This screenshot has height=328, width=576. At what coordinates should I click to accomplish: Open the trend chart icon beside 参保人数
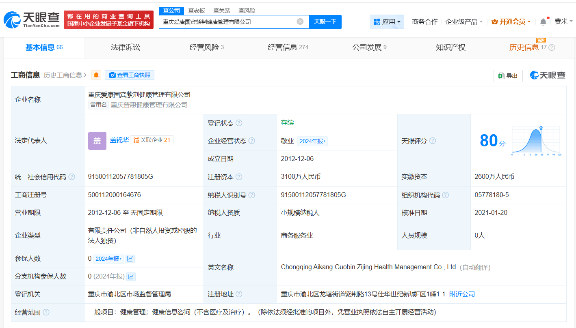[130, 258]
